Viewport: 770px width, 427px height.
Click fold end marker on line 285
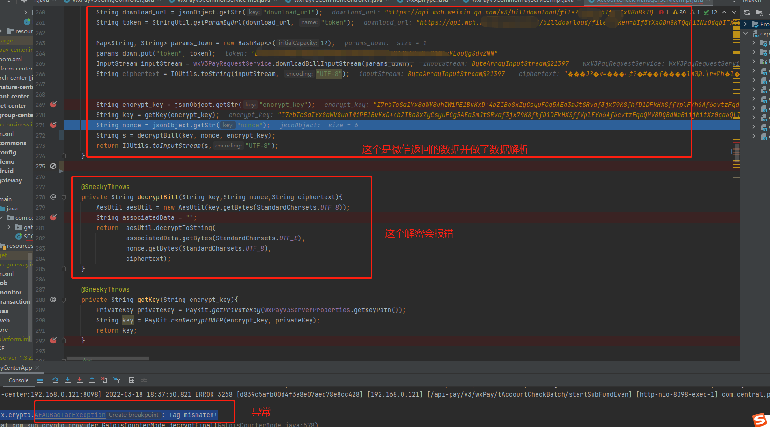64,269
